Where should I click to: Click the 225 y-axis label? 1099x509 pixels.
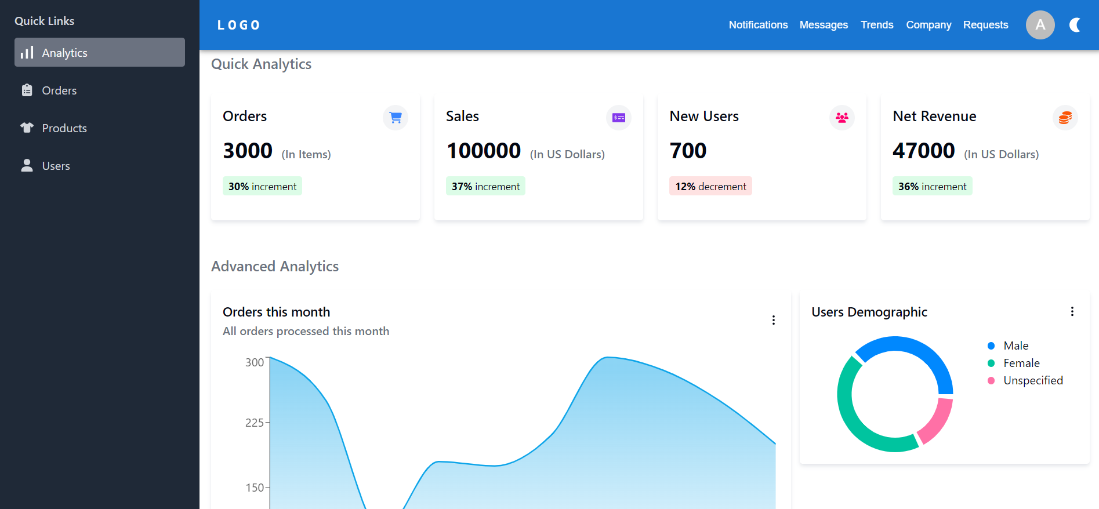pos(255,423)
